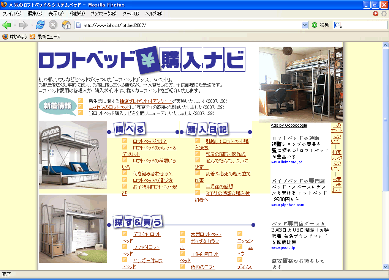Viewport: 389px width, 280px height.
Task: Click the vertical scrollbar down arrow
Action: point(385,266)
